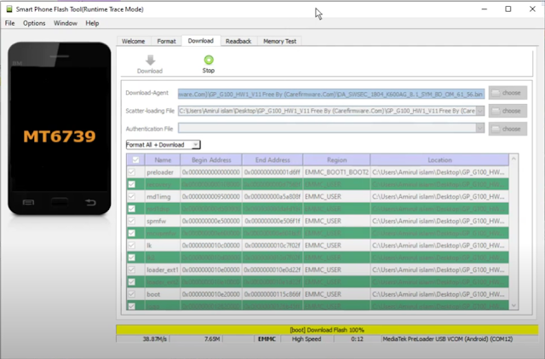The image size is (545, 359).
Task: Toggle the md1dsp row checkbox
Action: coord(132,209)
